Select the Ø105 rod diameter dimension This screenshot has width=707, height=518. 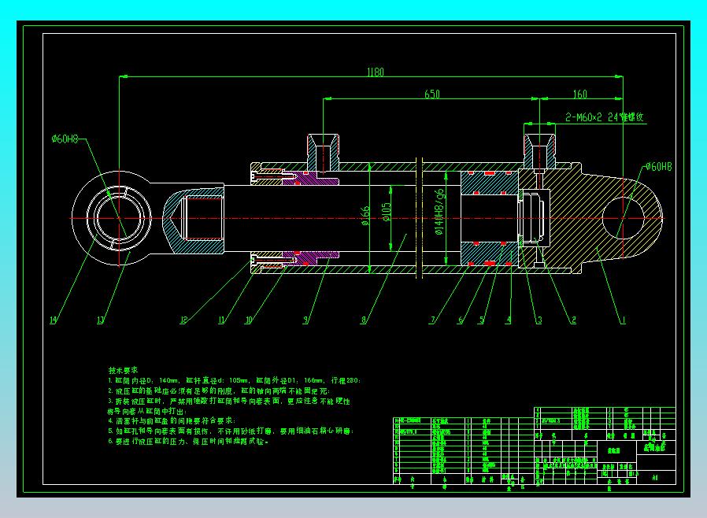click(x=387, y=212)
